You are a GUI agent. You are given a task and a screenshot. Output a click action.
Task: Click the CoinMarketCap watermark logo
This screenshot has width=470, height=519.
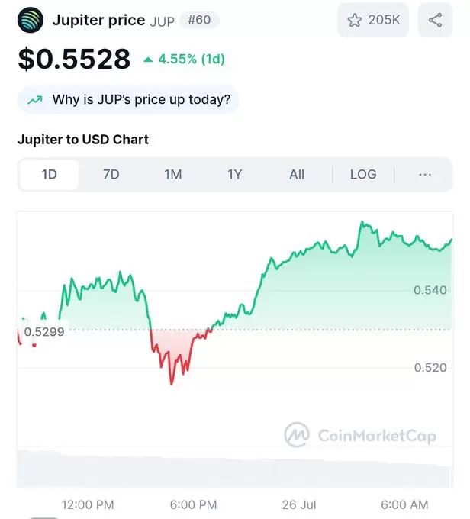pos(360,435)
